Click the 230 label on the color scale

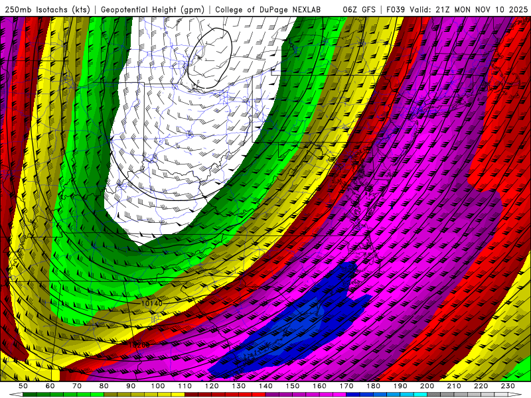point(508,386)
